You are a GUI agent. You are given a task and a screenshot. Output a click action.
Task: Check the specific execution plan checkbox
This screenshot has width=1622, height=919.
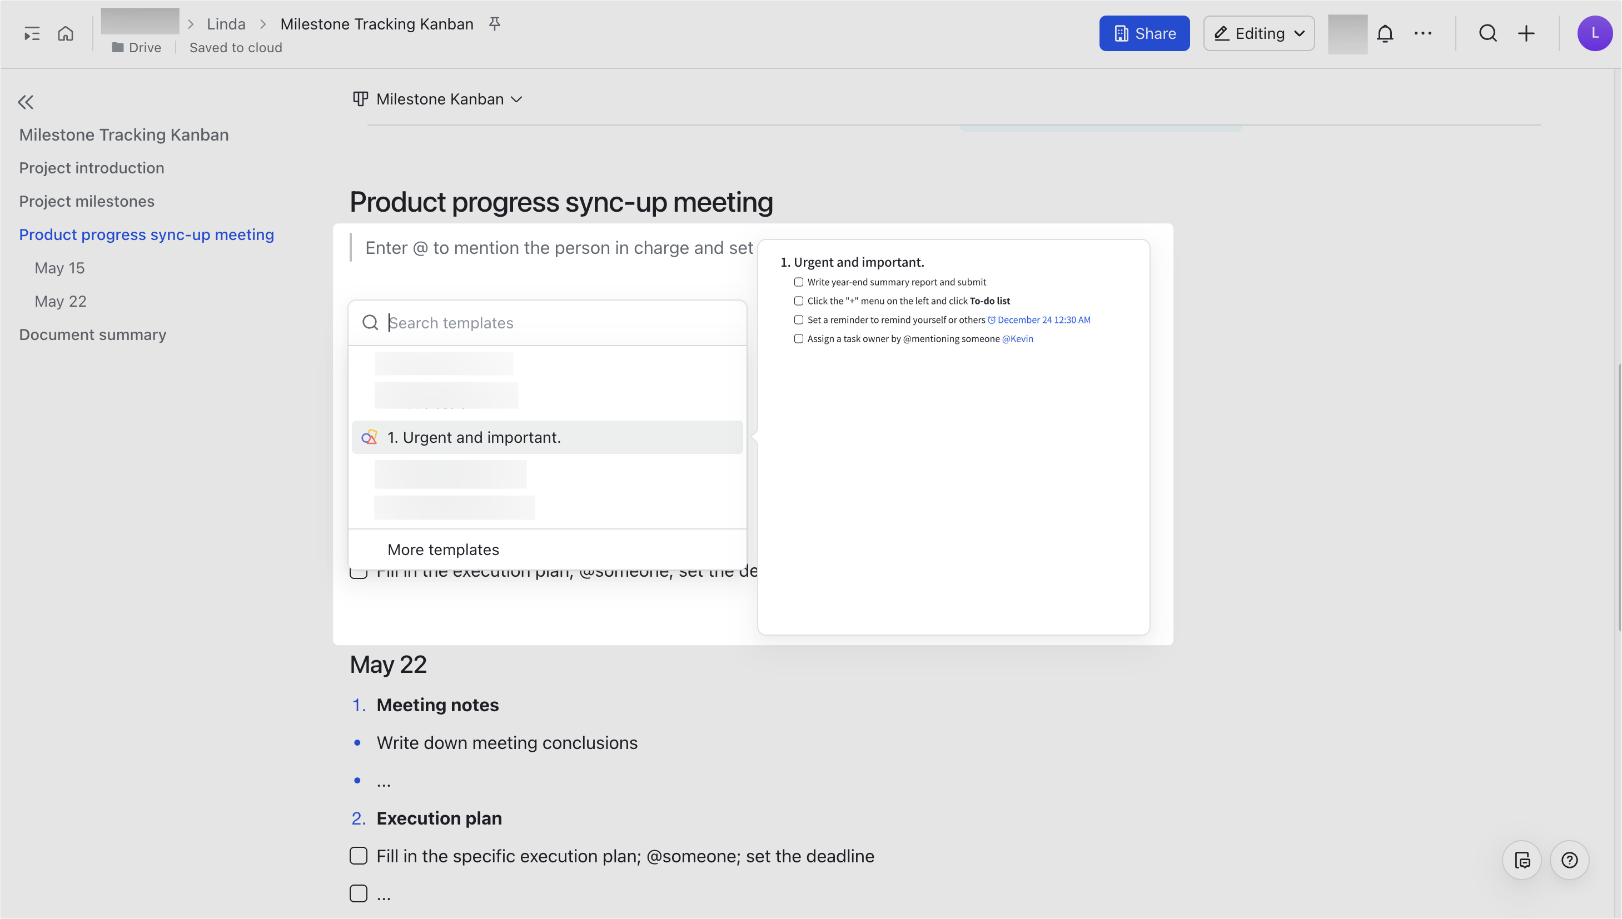pyautogui.click(x=359, y=856)
